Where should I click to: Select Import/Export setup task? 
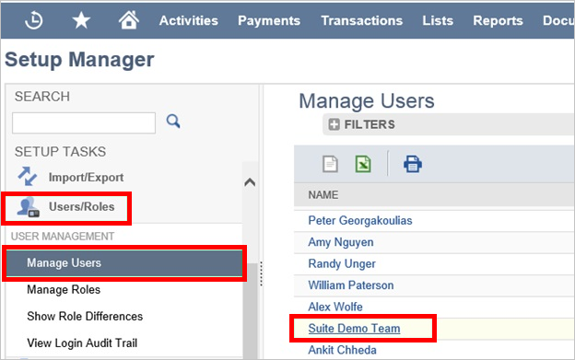click(x=86, y=178)
